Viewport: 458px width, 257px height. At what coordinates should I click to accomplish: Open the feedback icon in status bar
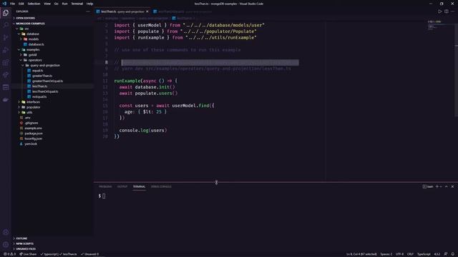(x=446, y=254)
